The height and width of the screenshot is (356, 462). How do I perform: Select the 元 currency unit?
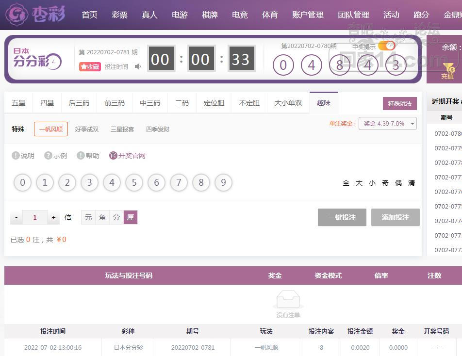click(88, 217)
